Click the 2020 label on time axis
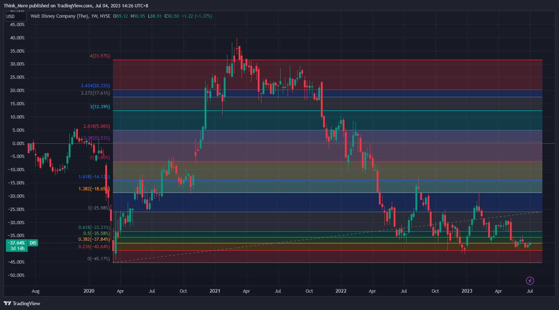559x310 pixels. (89, 291)
